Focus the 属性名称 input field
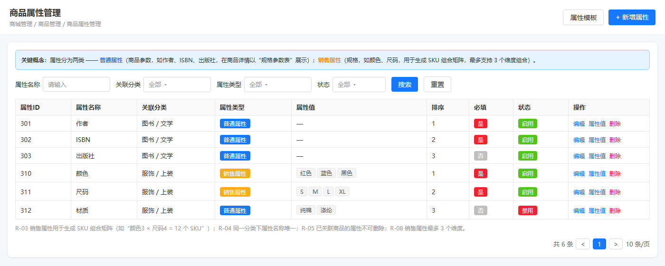Image resolution: width=665 pixels, height=266 pixels. [76, 85]
